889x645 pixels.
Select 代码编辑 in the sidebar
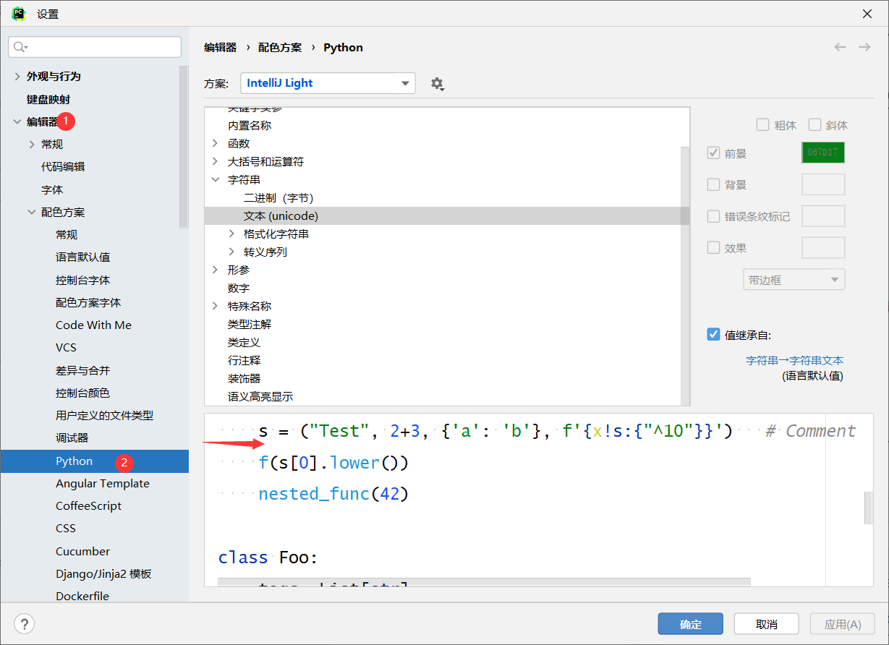pos(63,166)
